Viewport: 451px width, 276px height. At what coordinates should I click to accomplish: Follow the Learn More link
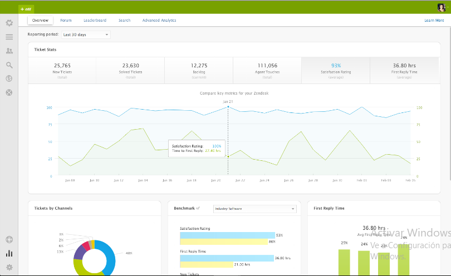pyautogui.click(x=434, y=21)
